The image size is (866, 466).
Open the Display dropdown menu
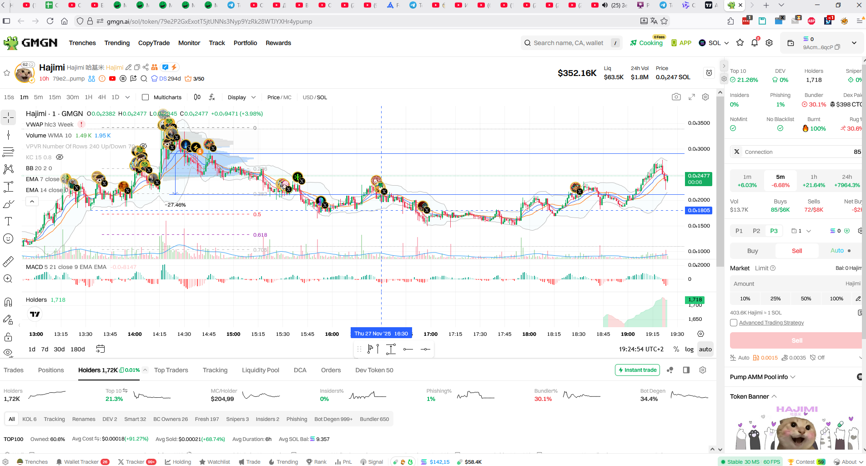click(242, 97)
